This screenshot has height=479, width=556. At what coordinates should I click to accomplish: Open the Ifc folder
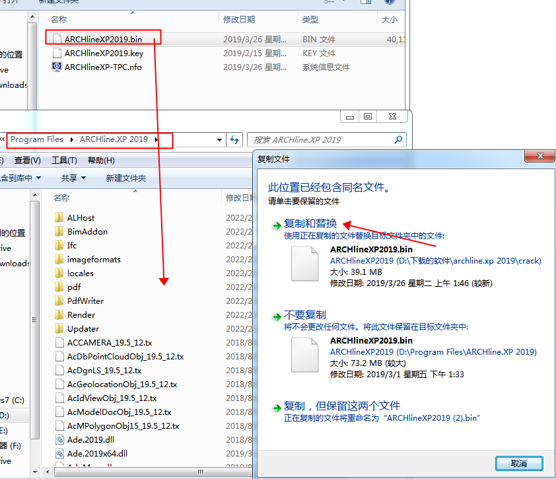coord(71,246)
